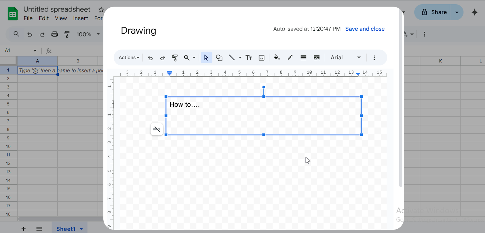Select column B header
This screenshot has width=485, height=233.
coord(78,61)
